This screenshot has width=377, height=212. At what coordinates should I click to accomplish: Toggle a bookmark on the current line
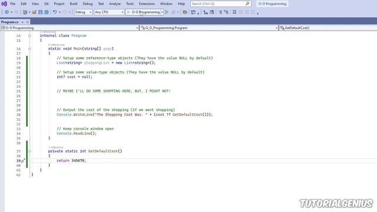(234, 12)
